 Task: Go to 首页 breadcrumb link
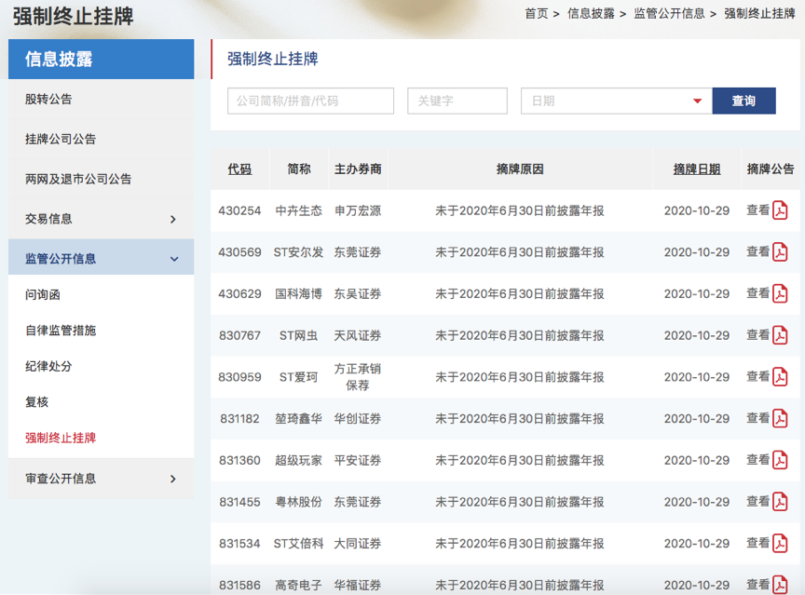pyautogui.click(x=537, y=14)
